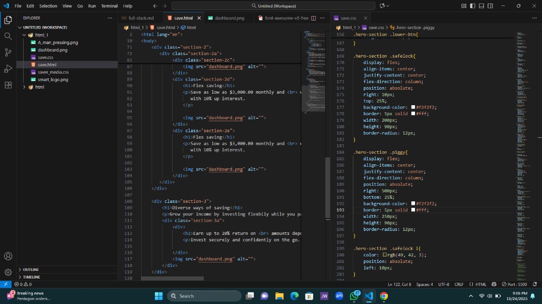The width and height of the screenshot is (542, 304).
Task: Open the Extensions view
Action: tap(8, 85)
